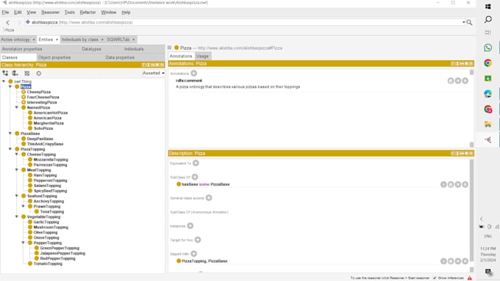Viewport: 500px width, 281px height.
Task: Select JalapenoPepperTopping class
Action: (x=63, y=253)
